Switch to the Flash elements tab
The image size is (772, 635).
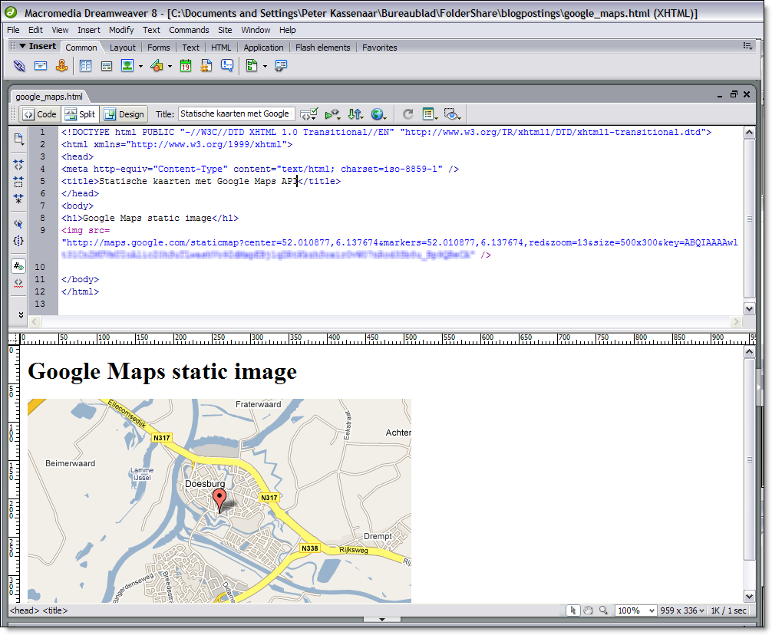[323, 48]
